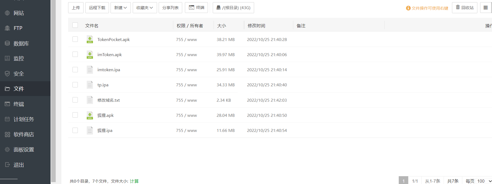Check the tp.ipa checkbox
The image size is (492, 184).
75,85
